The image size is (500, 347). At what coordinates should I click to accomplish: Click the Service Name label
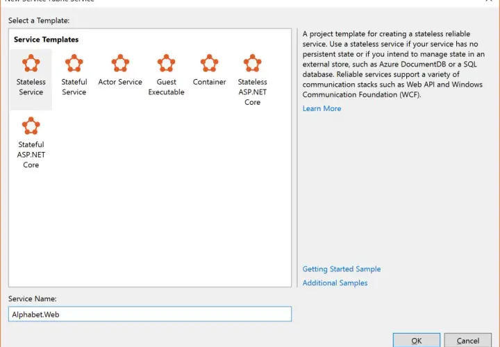(33, 298)
